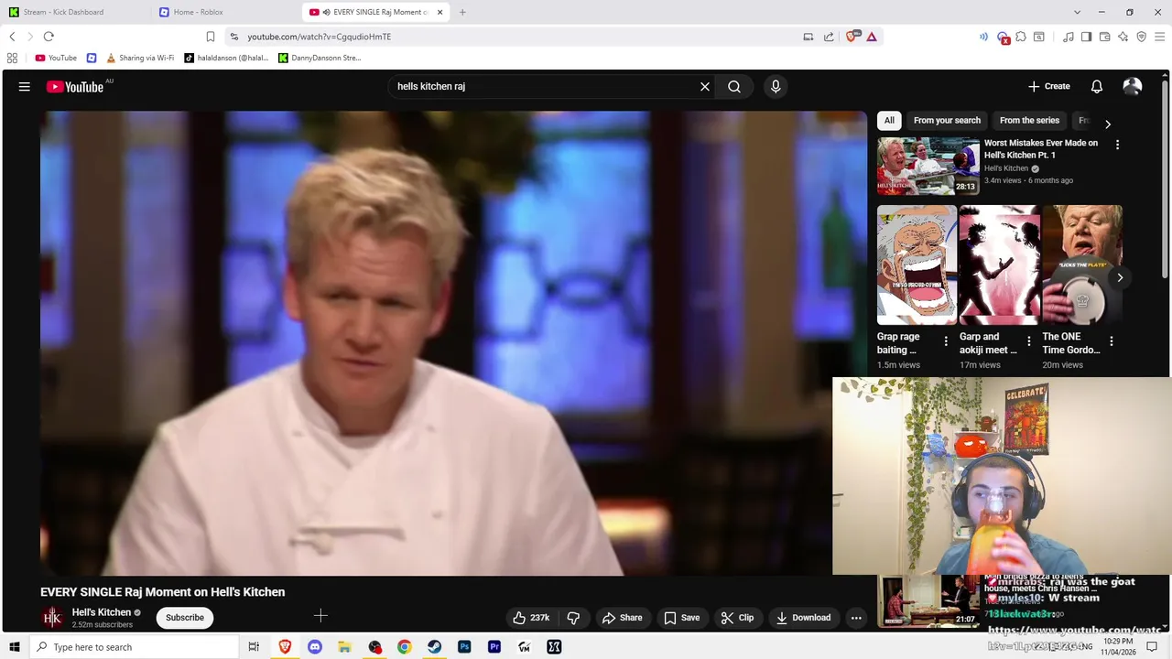
Task: Open the Sharing via Wi-Fi bookmark
Action: [x=139, y=58]
